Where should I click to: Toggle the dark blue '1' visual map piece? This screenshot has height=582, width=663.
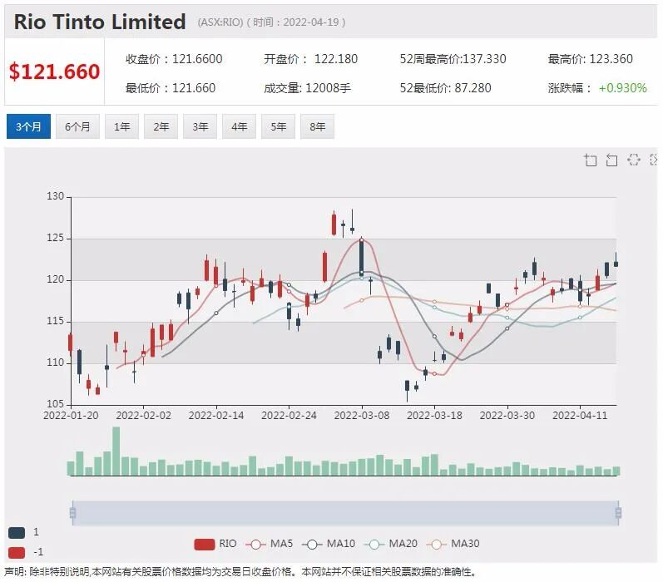coord(17,532)
